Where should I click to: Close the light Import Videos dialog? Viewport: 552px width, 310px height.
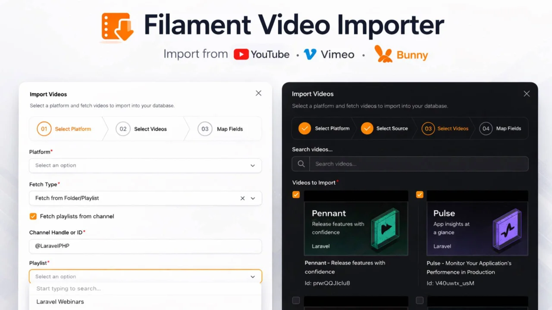pos(258,93)
